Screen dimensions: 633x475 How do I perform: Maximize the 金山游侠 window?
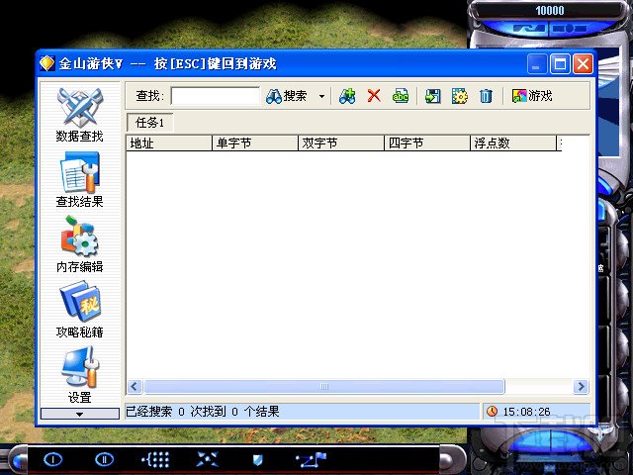point(560,63)
